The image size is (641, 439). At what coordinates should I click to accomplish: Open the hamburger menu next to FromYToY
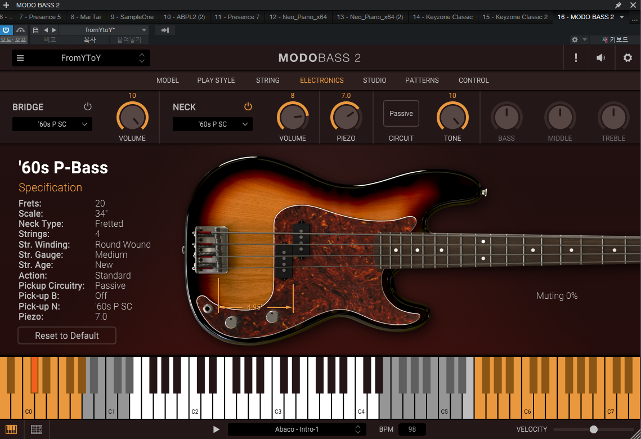(x=20, y=58)
